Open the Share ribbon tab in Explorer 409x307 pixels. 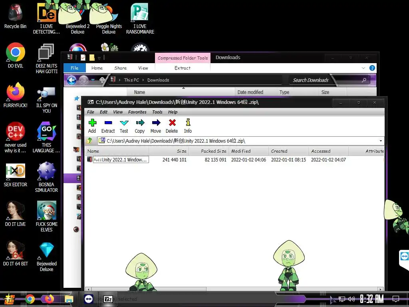coord(121,68)
